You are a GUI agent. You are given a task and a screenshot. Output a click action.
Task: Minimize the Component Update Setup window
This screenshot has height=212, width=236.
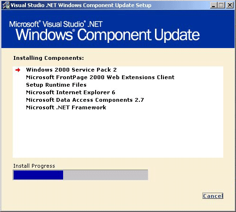pos(213,5)
